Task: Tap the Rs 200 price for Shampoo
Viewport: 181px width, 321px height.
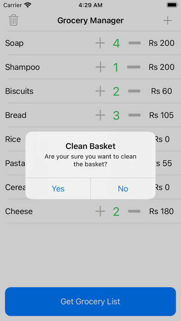Action: [x=162, y=67]
